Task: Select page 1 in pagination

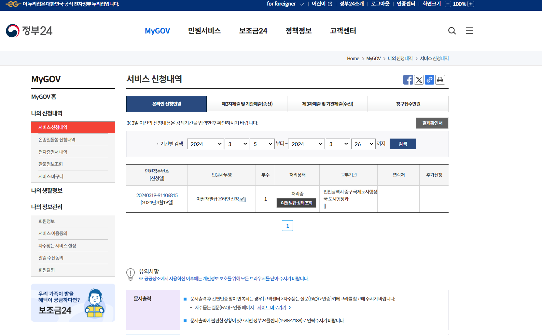Action: coord(287,225)
